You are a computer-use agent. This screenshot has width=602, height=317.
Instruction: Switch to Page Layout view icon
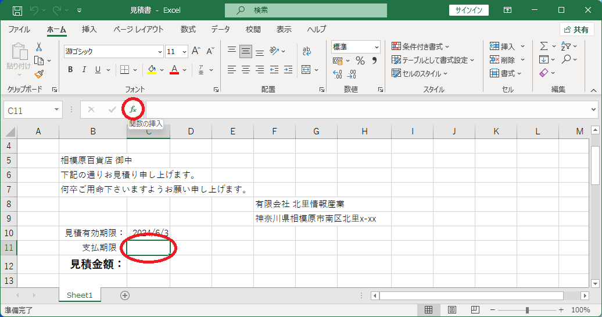tap(452, 309)
